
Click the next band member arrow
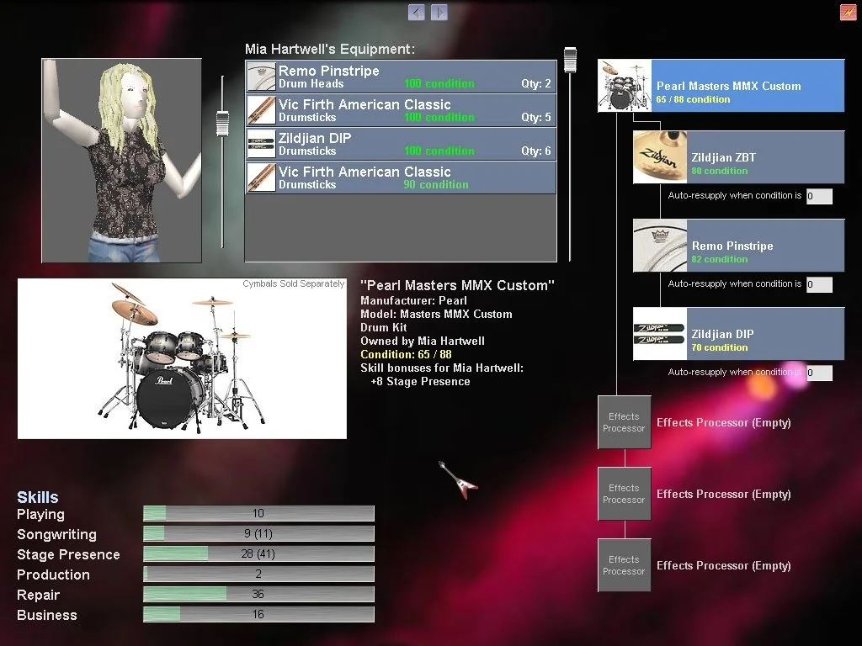pyautogui.click(x=439, y=12)
